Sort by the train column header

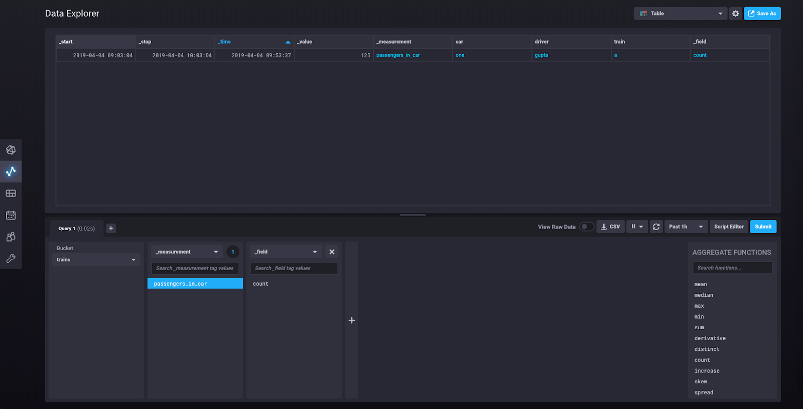[x=651, y=42]
